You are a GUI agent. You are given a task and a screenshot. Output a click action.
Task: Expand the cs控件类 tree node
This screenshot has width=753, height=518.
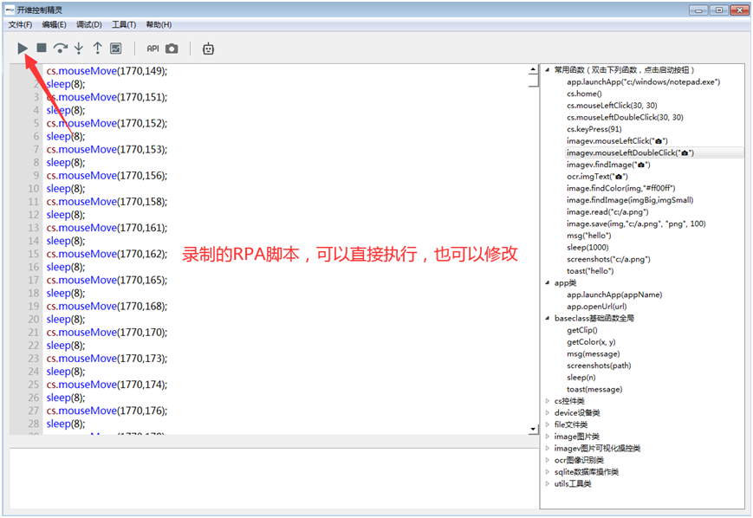tap(548, 401)
